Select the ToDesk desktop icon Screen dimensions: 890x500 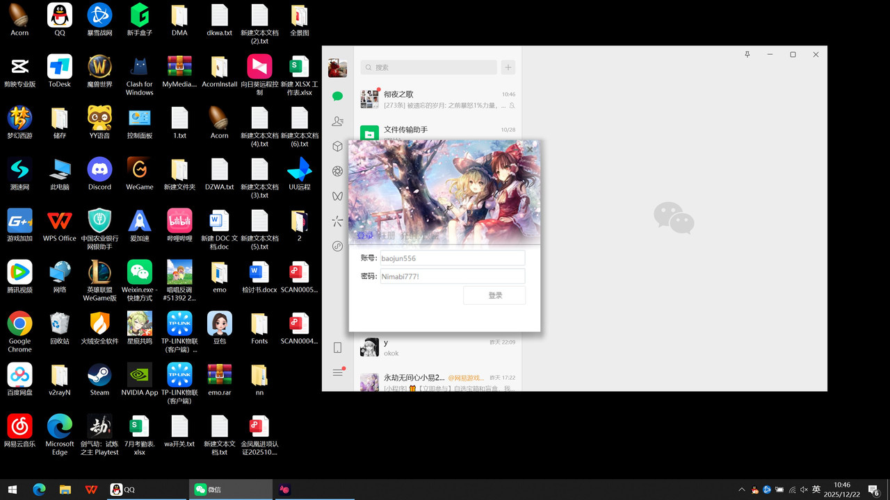60,71
